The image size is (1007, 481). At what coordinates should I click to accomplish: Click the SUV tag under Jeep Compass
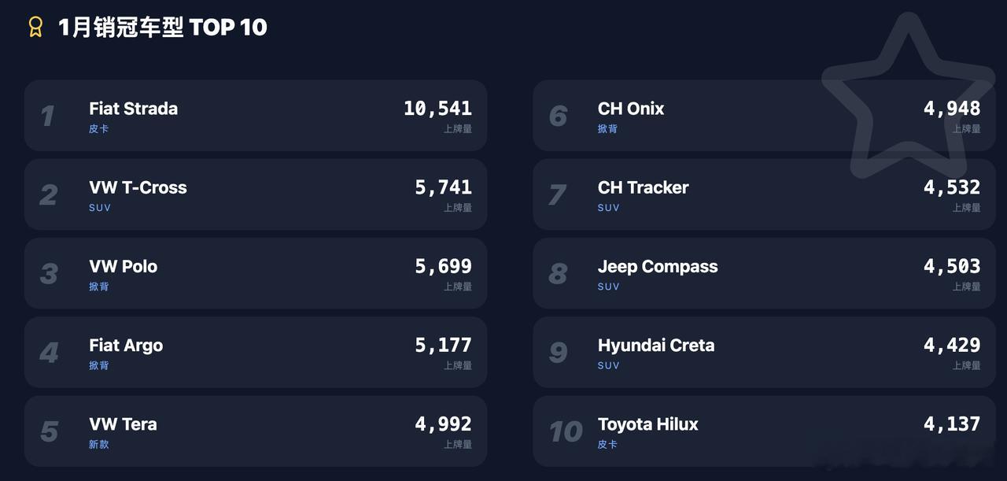608,287
